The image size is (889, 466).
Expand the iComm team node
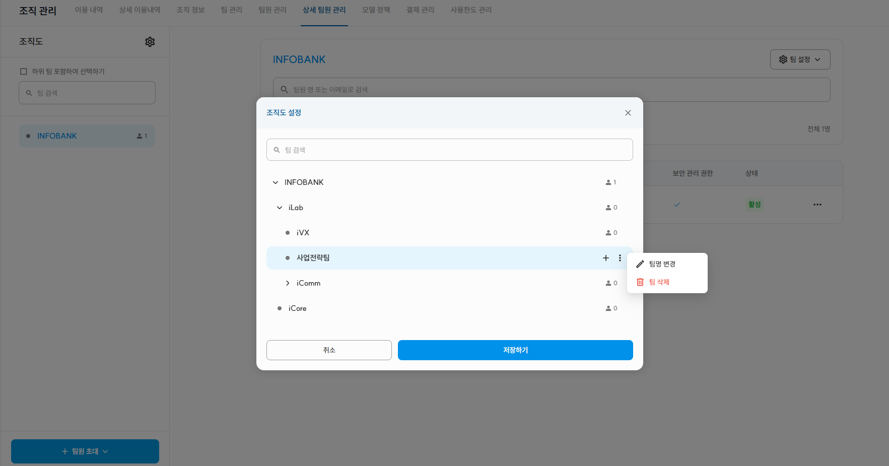coord(288,283)
